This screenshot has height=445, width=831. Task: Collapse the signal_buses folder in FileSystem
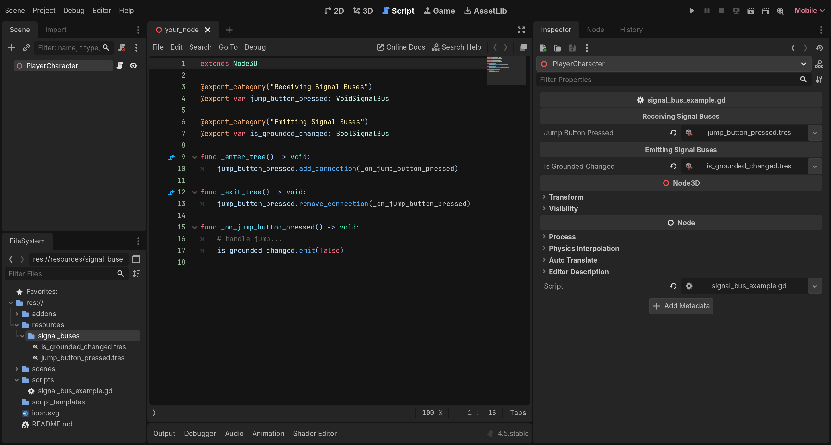click(x=22, y=336)
